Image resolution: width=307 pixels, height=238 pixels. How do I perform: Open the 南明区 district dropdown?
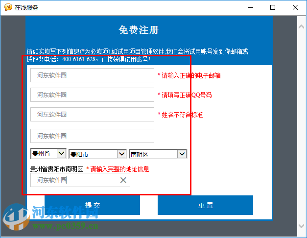(158, 154)
